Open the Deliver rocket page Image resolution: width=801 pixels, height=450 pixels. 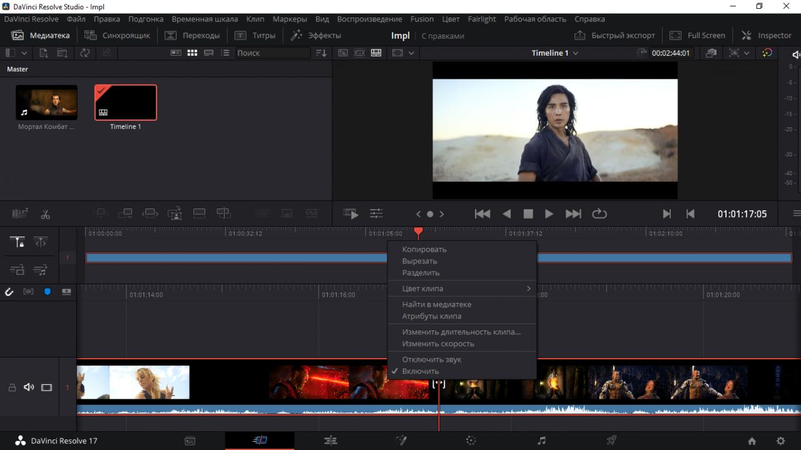click(x=612, y=441)
